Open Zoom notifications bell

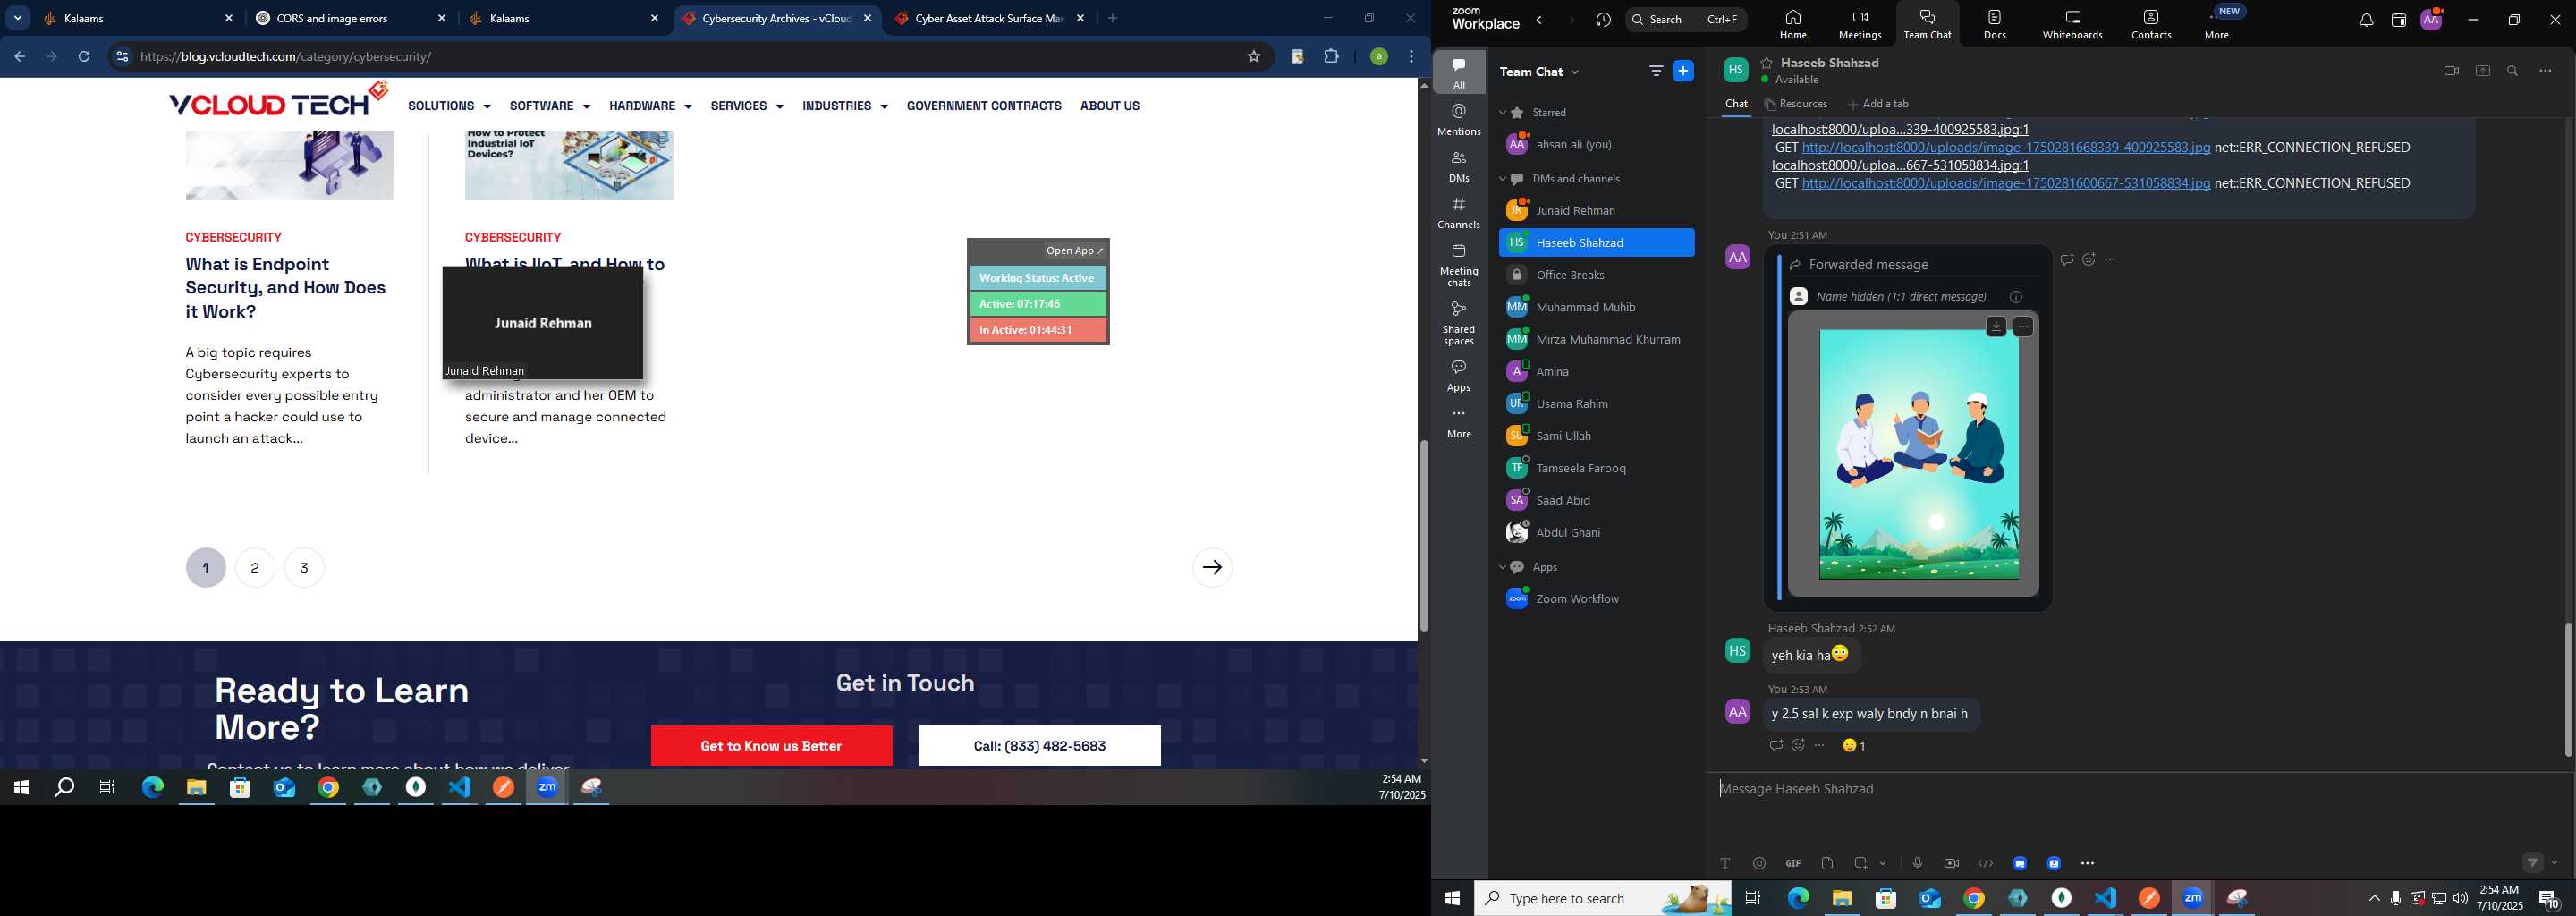2365,20
